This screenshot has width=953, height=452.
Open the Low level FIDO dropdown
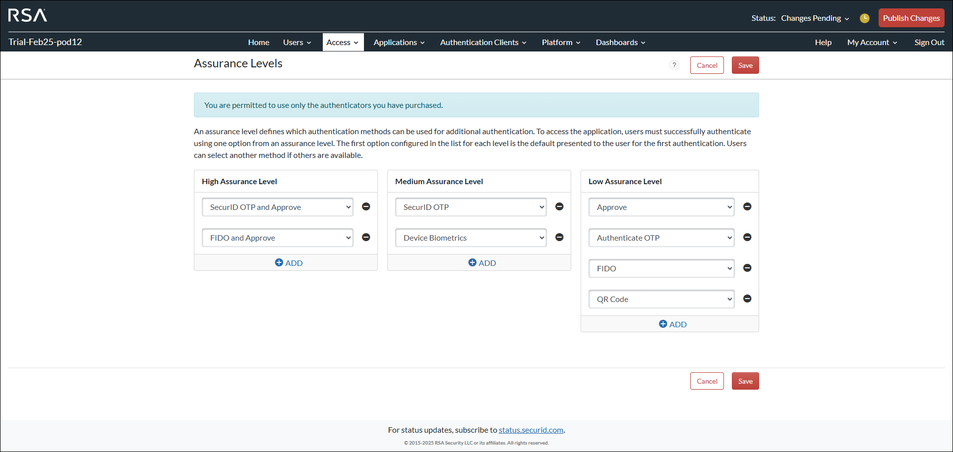(661, 269)
